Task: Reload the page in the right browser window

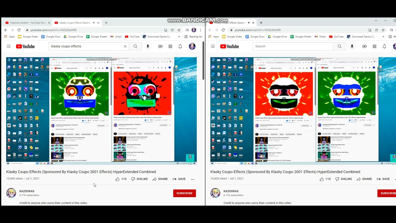Action: click(x=223, y=30)
